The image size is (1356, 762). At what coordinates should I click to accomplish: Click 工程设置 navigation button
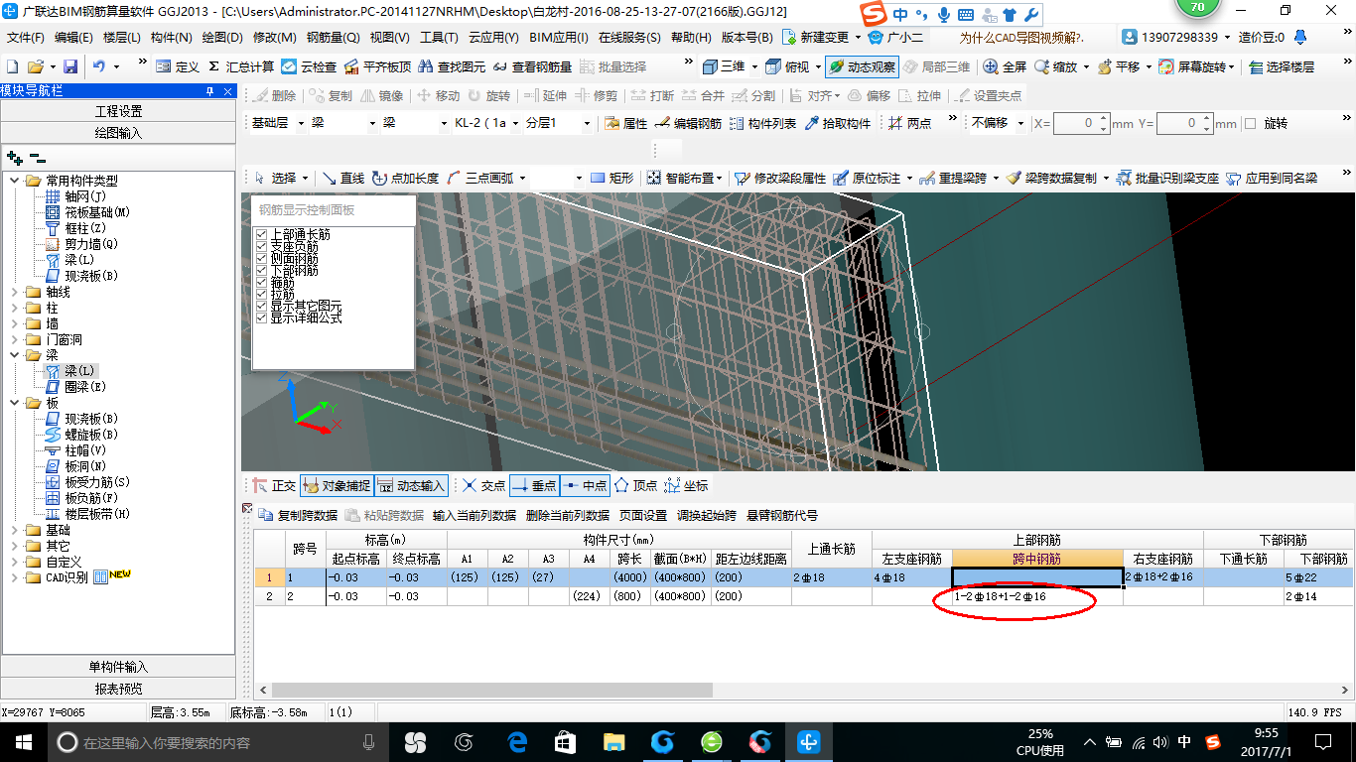tap(118, 111)
